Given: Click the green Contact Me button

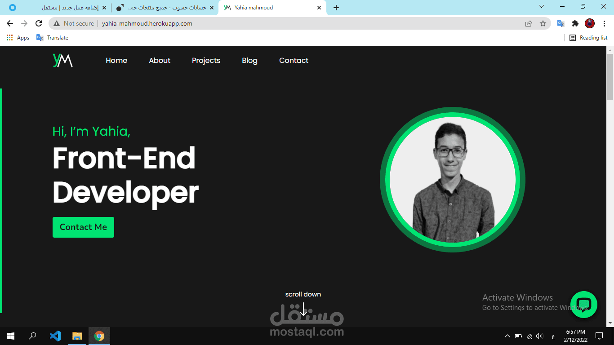Looking at the screenshot, I should point(83,227).
